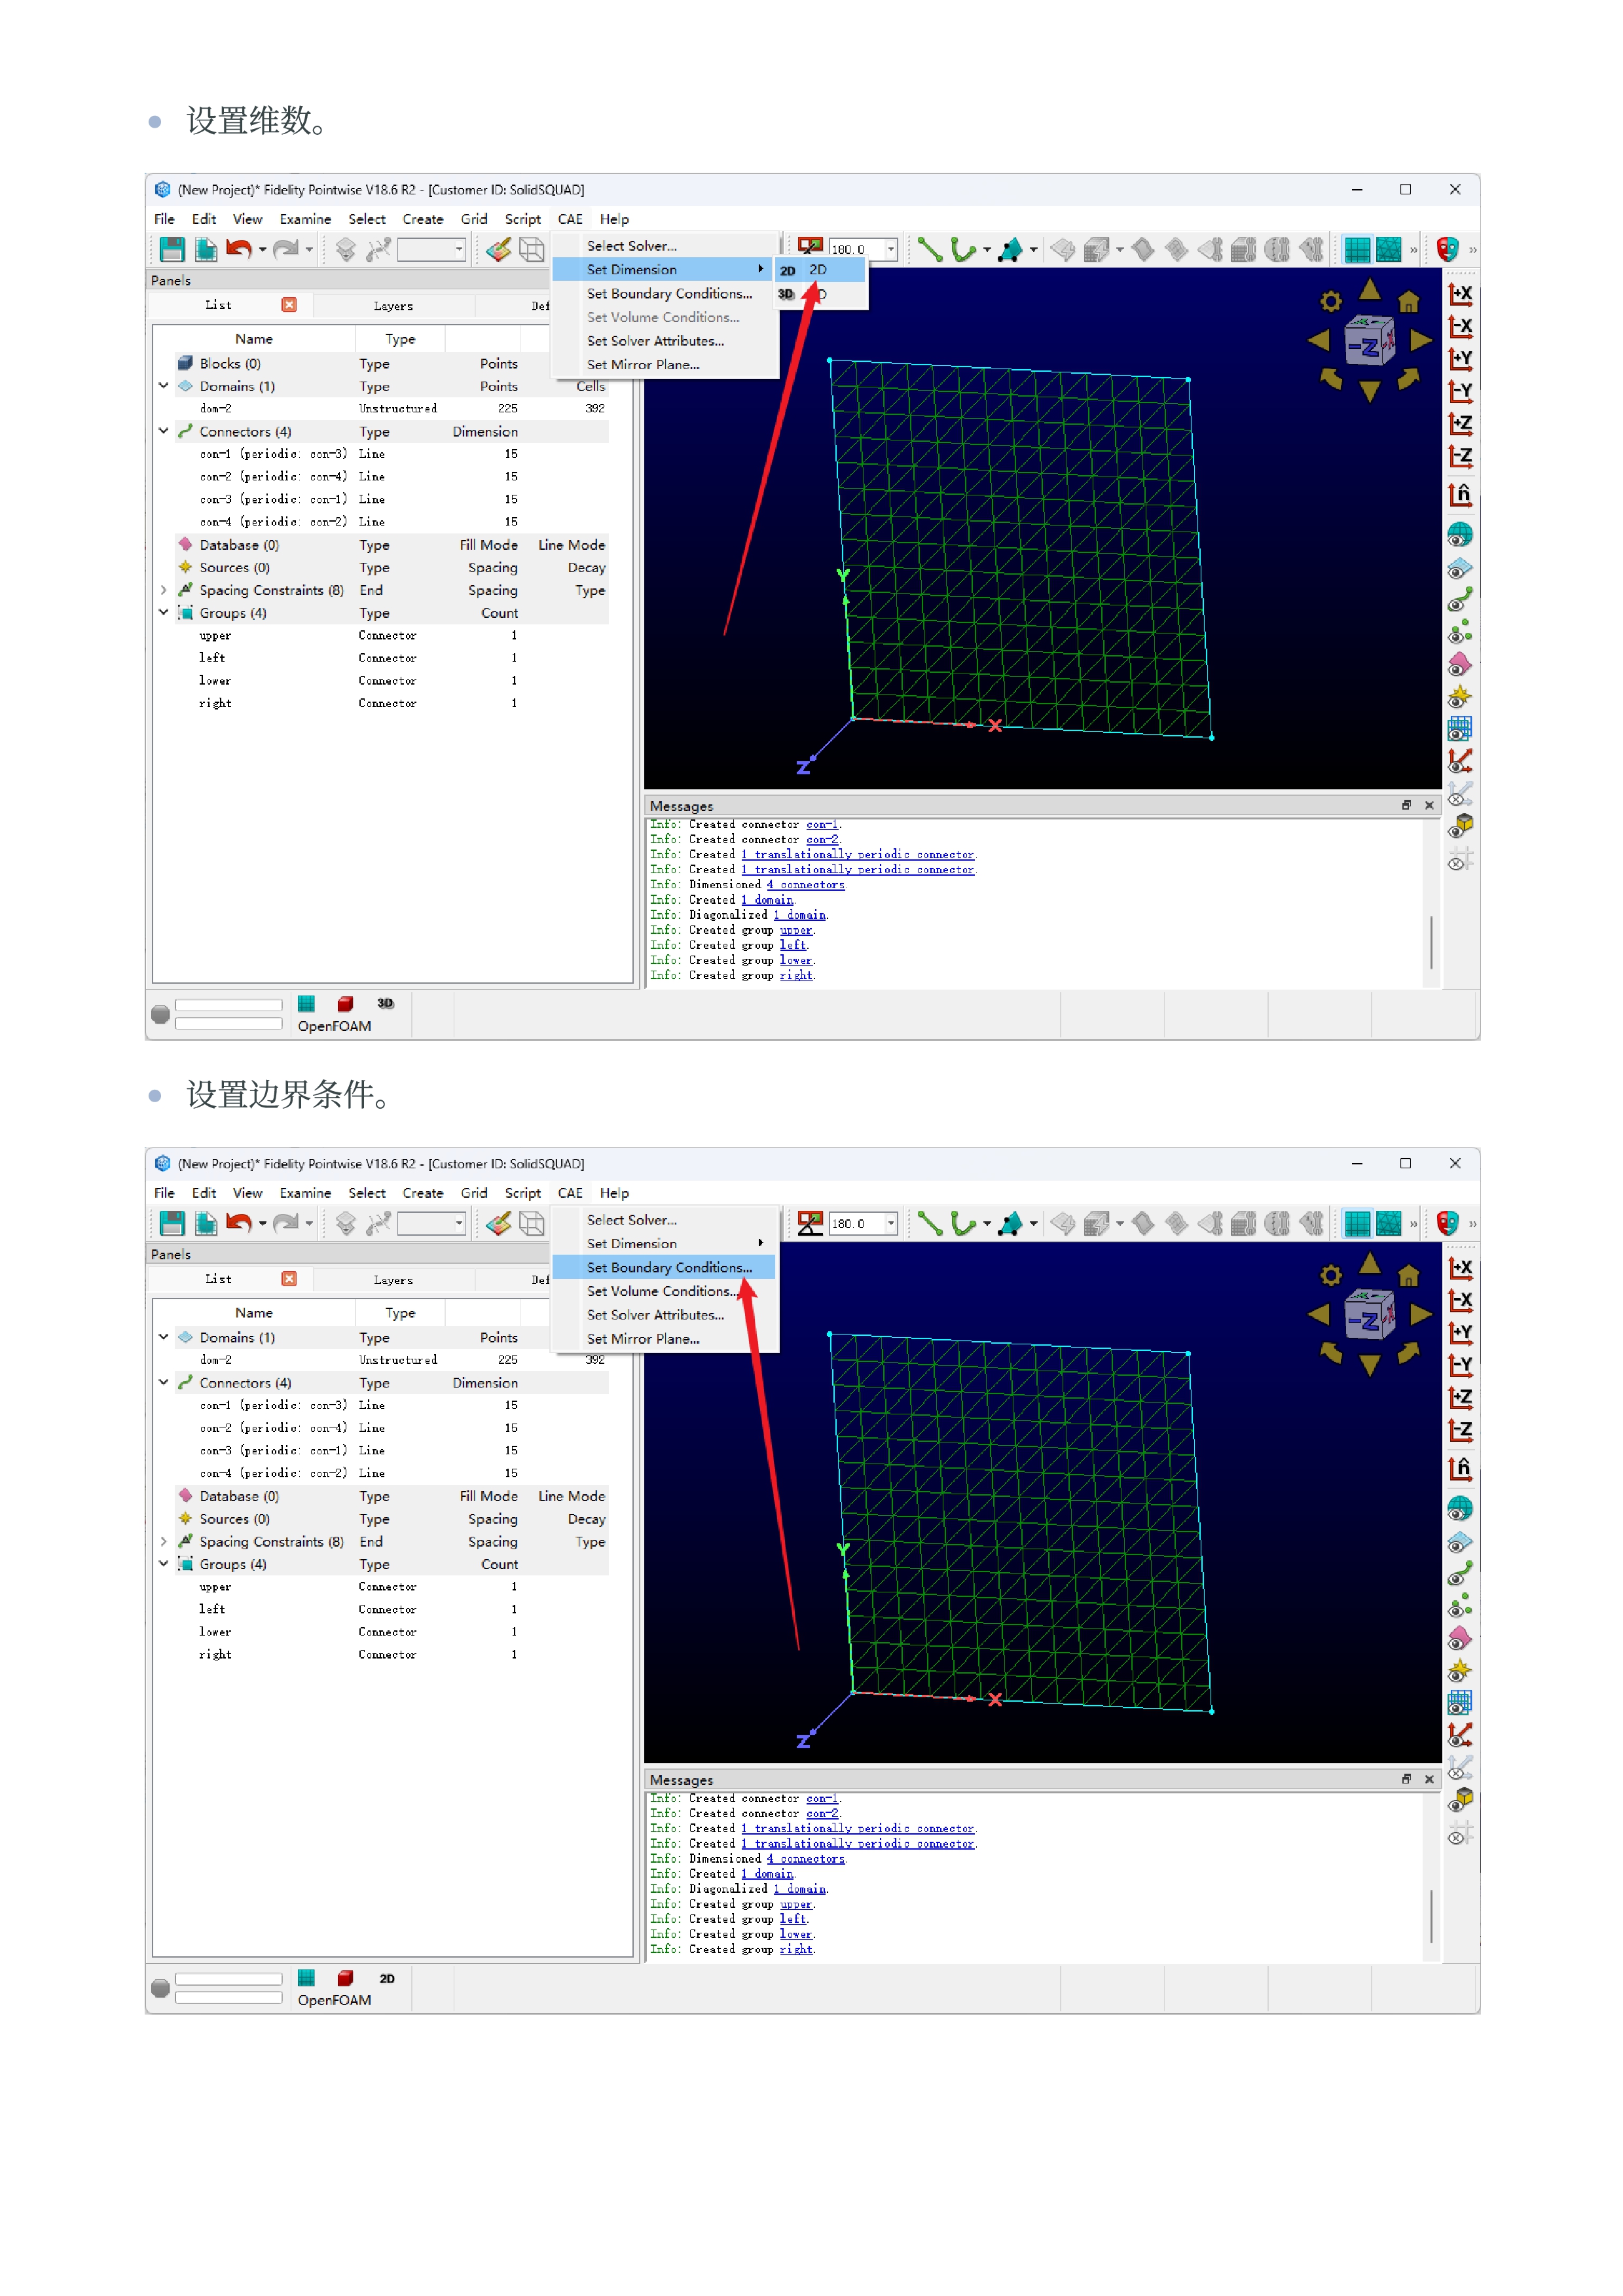1623x2296 pixels.
Task: Open the Examine menu in top screenshot
Action: tap(305, 219)
